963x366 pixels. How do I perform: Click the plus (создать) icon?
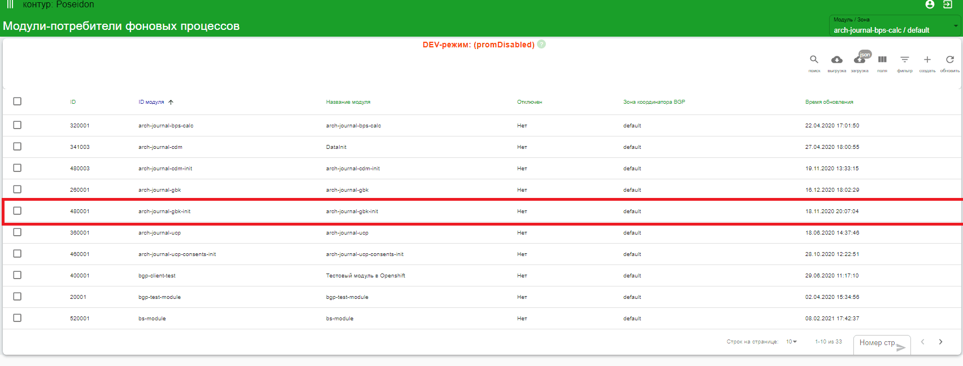[x=927, y=60]
